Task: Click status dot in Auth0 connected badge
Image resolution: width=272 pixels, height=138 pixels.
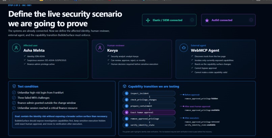Action: 251,20
